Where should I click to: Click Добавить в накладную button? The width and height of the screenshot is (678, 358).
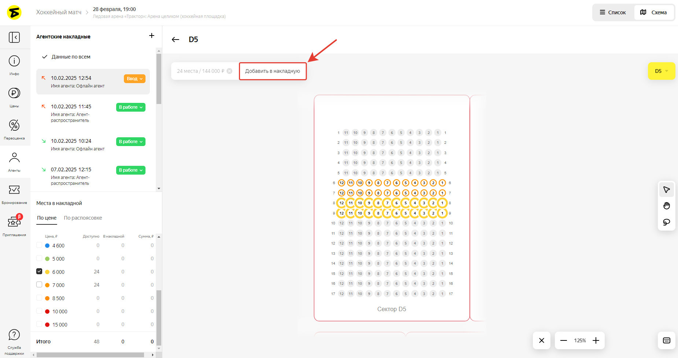(273, 71)
